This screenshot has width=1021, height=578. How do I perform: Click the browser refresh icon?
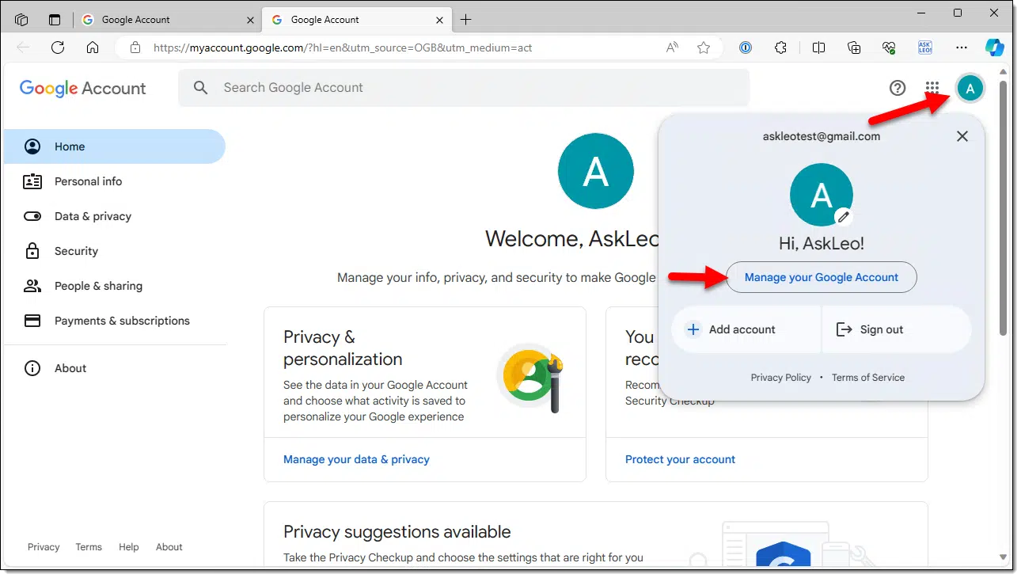[x=58, y=48]
